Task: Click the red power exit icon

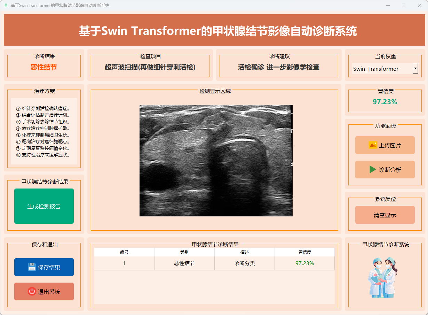Action: 32,292
